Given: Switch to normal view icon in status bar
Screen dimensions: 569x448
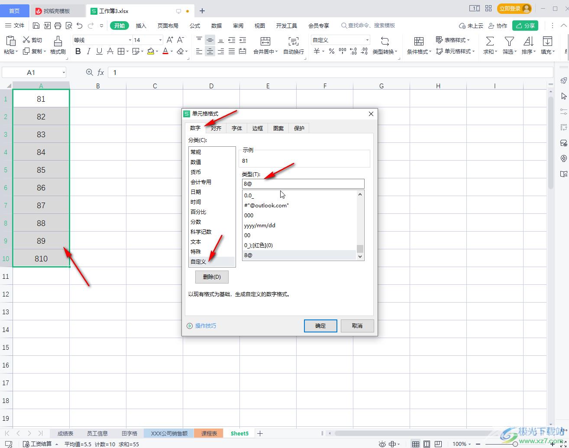Looking at the screenshot, I should point(415,444).
